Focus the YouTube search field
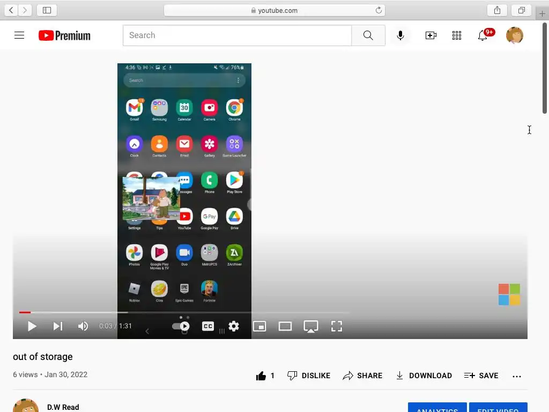This screenshot has width=549, height=412. click(237, 35)
